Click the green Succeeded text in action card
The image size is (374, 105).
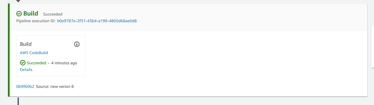(x=37, y=63)
